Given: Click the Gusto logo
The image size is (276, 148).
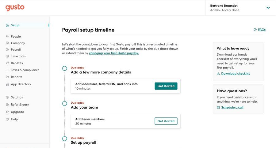Looking at the screenshot, I should (15, 8).
